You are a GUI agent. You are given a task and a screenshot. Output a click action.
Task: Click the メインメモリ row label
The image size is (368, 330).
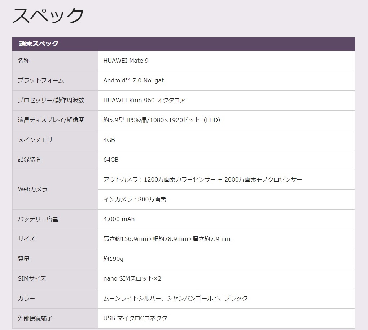[35, 140]
